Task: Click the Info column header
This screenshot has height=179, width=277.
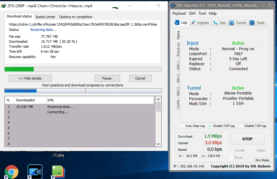Action: pos(100,100)
